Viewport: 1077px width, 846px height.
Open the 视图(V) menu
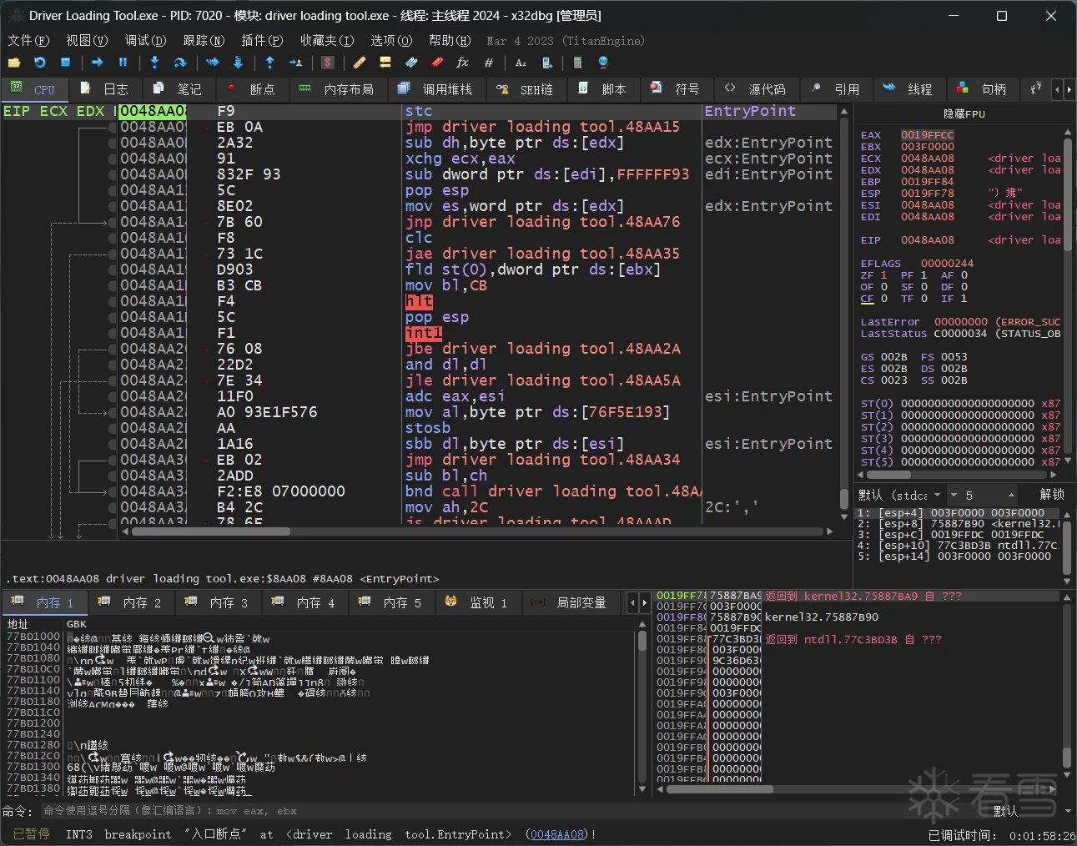tap(87, 41)
